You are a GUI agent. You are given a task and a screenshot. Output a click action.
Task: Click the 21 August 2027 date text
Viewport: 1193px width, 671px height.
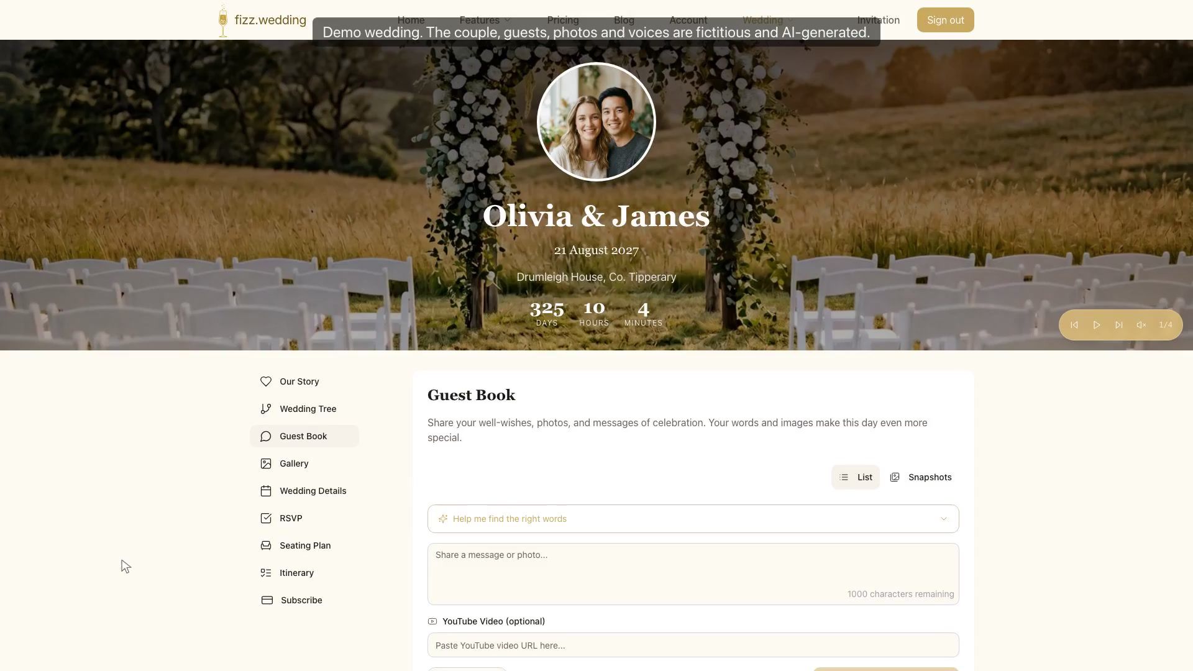(596, 250)
